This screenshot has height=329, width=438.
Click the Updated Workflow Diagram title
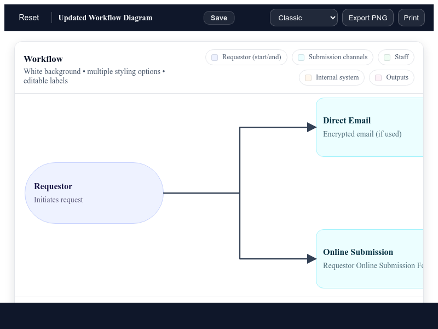[105, 18]
